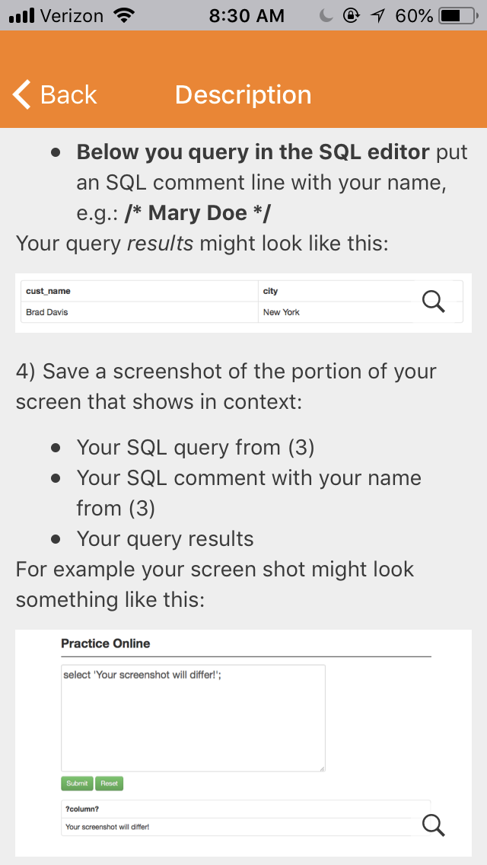Tap the location services arrow icon
Screen dimensions: 487x865
(377, 17)
